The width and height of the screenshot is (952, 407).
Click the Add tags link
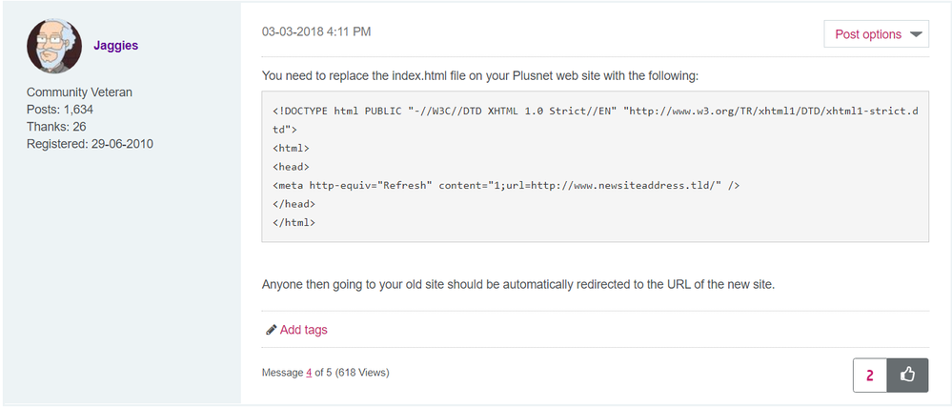tap(303, 330)
